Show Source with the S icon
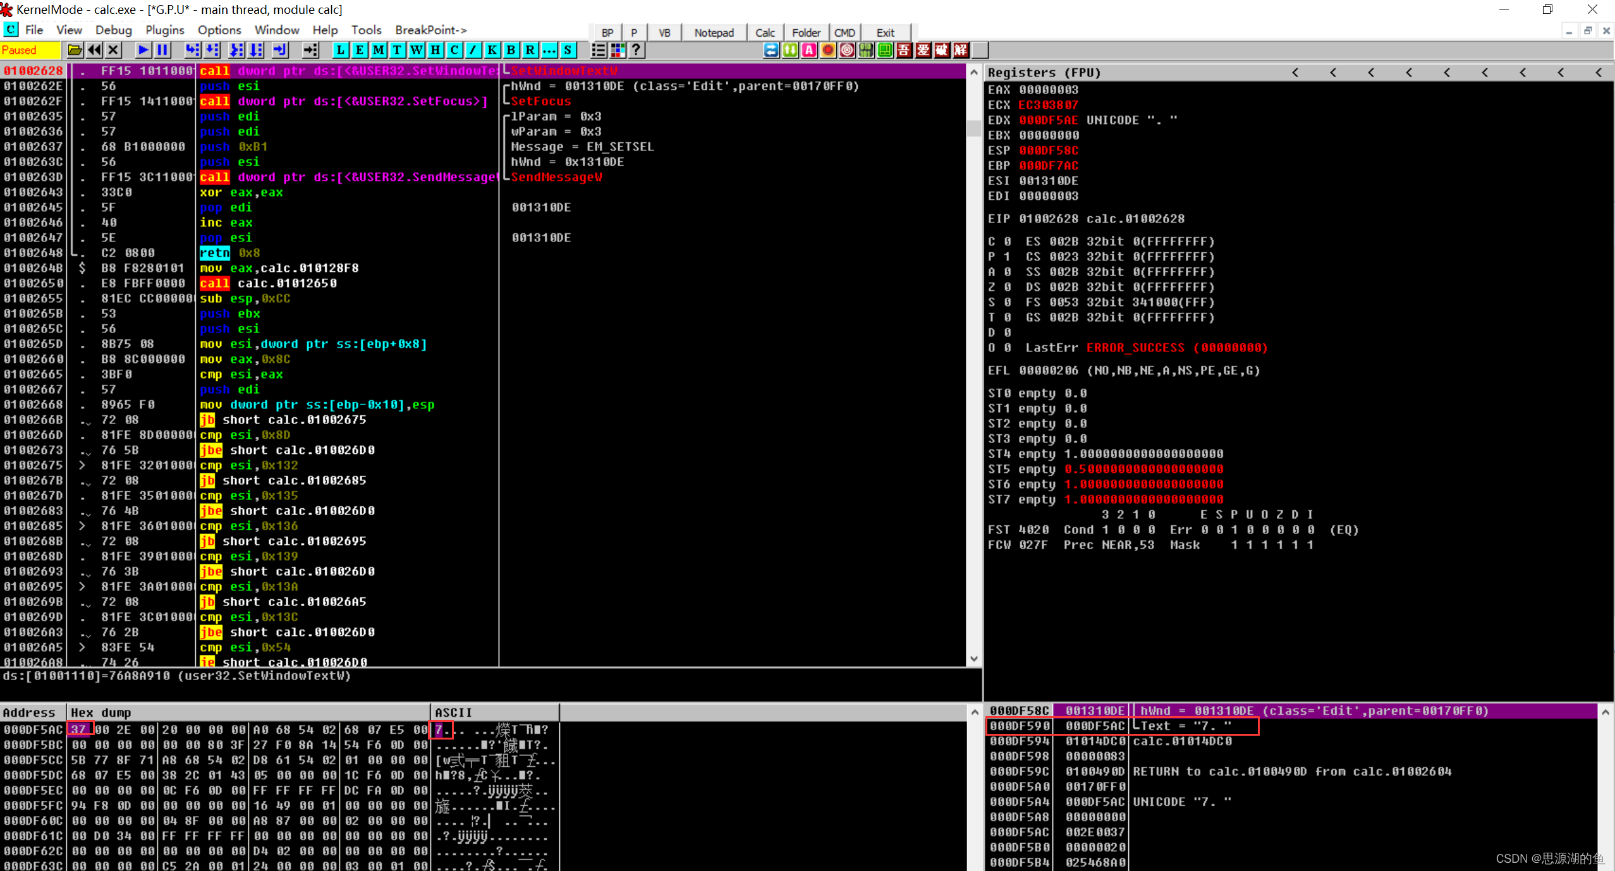This screenshot has width=1615, height=871. click(x=568, y=50)
